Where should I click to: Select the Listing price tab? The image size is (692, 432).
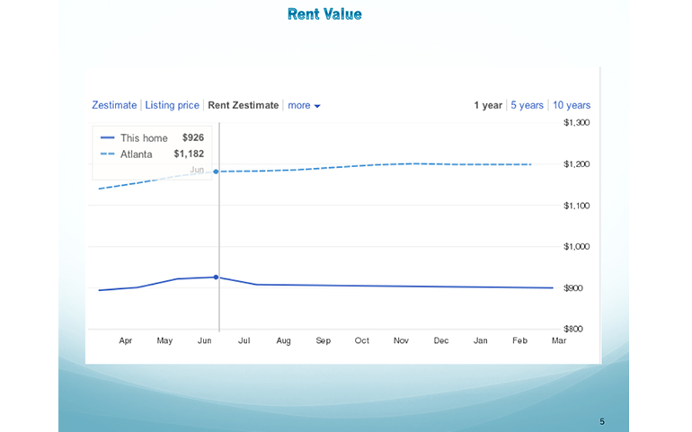point(172,105)
